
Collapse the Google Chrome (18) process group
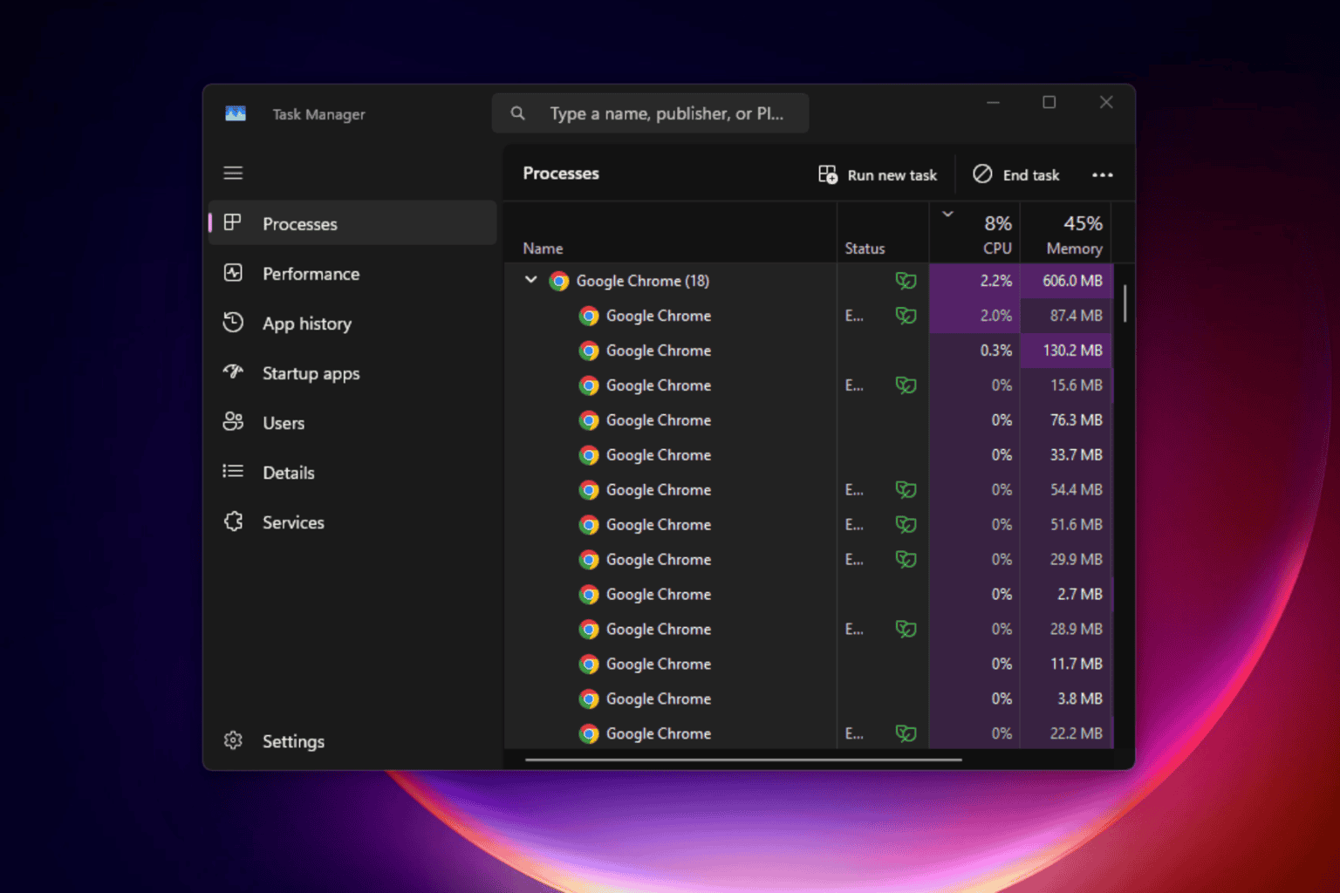pyautogui.click(x=530, y=280)
